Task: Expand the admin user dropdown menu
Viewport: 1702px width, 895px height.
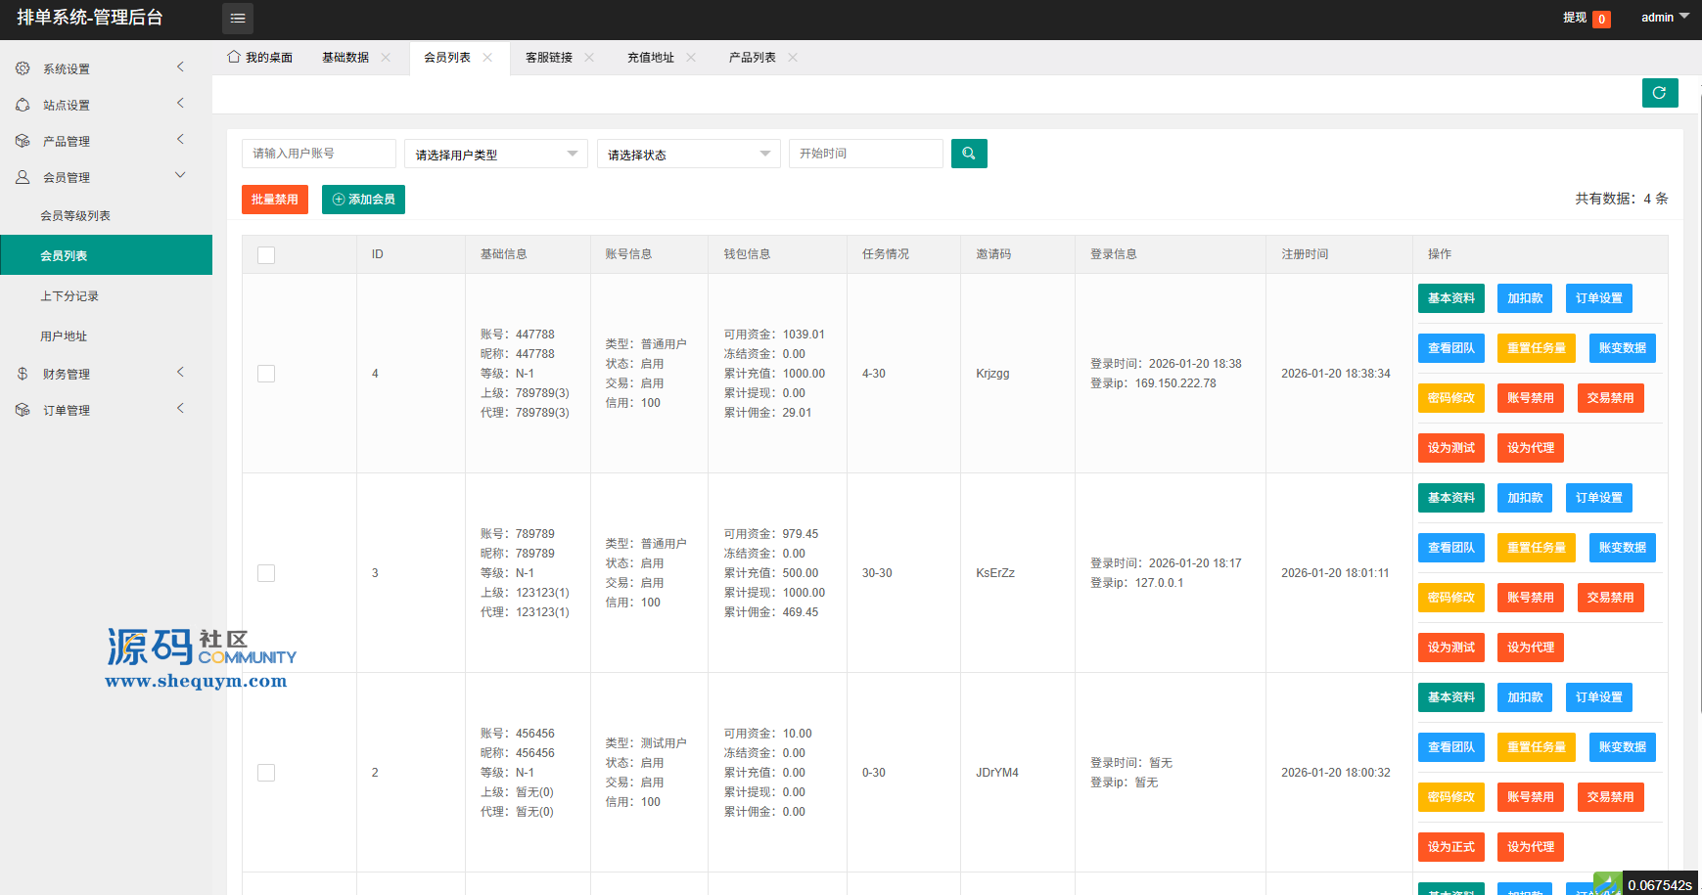Action: 1665,18
